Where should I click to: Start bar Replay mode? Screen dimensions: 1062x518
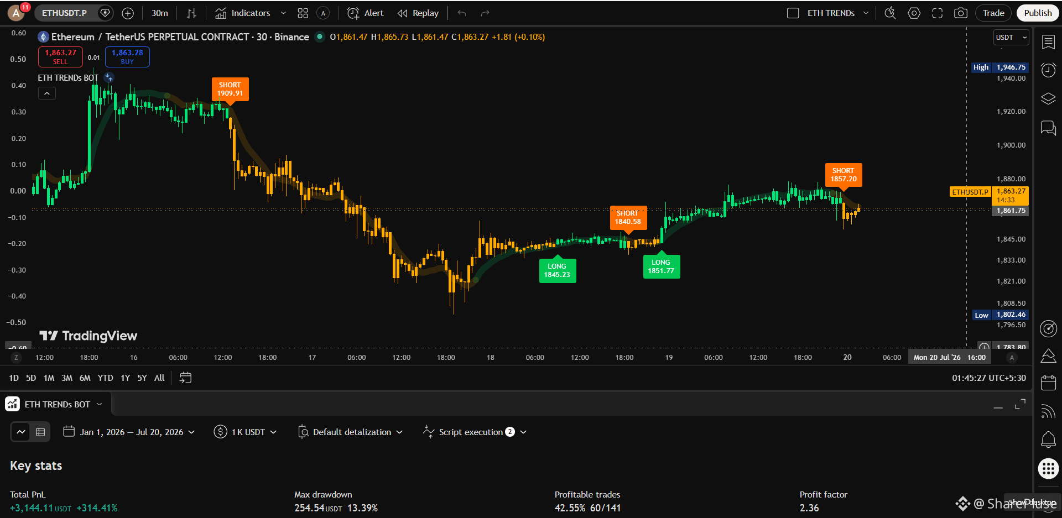pyautogui.click(x=418, y=13)
